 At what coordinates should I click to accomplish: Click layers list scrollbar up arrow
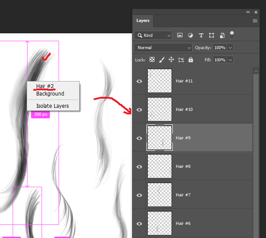[256, 71]
